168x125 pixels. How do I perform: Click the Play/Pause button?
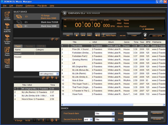coord(68,35)
